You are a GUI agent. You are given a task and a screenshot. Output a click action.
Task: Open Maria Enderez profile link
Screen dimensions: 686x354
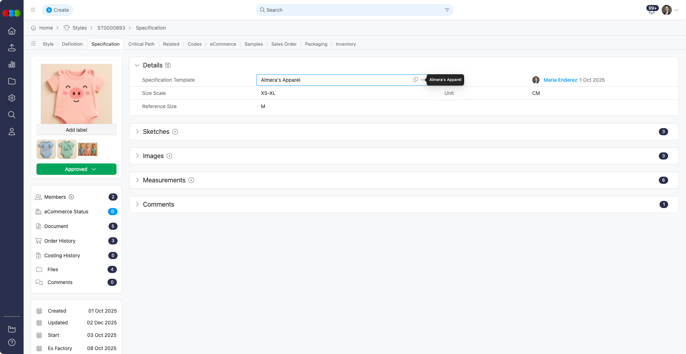click(560, 80)
